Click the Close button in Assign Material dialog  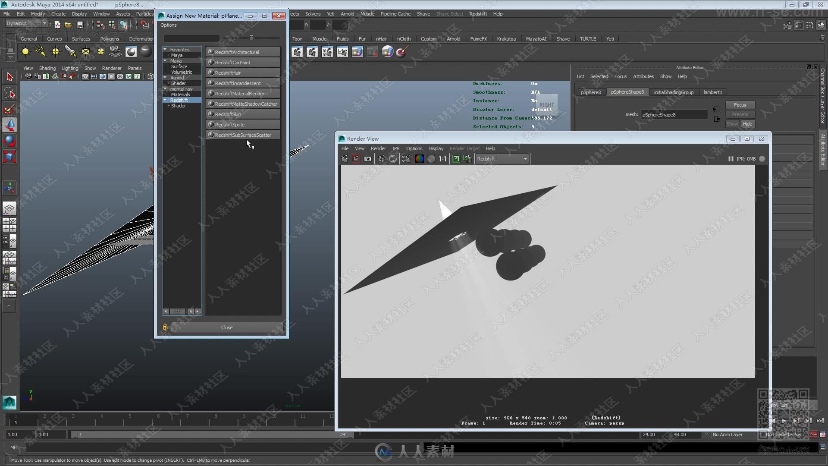click(227, 327)
